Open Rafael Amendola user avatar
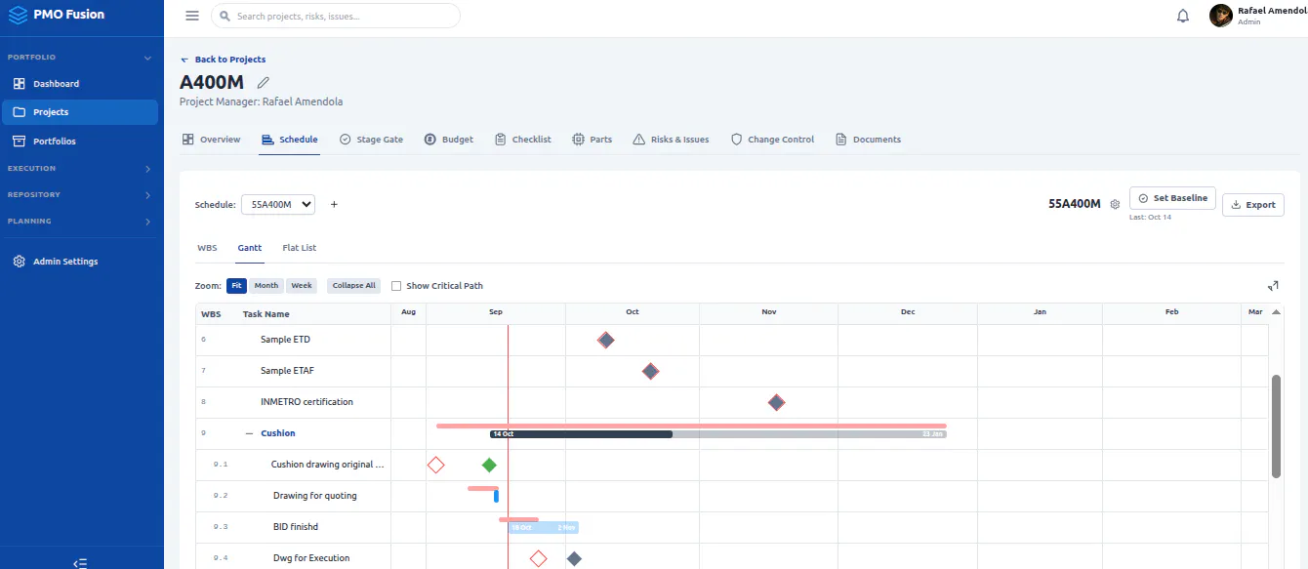 point(1220,16)
